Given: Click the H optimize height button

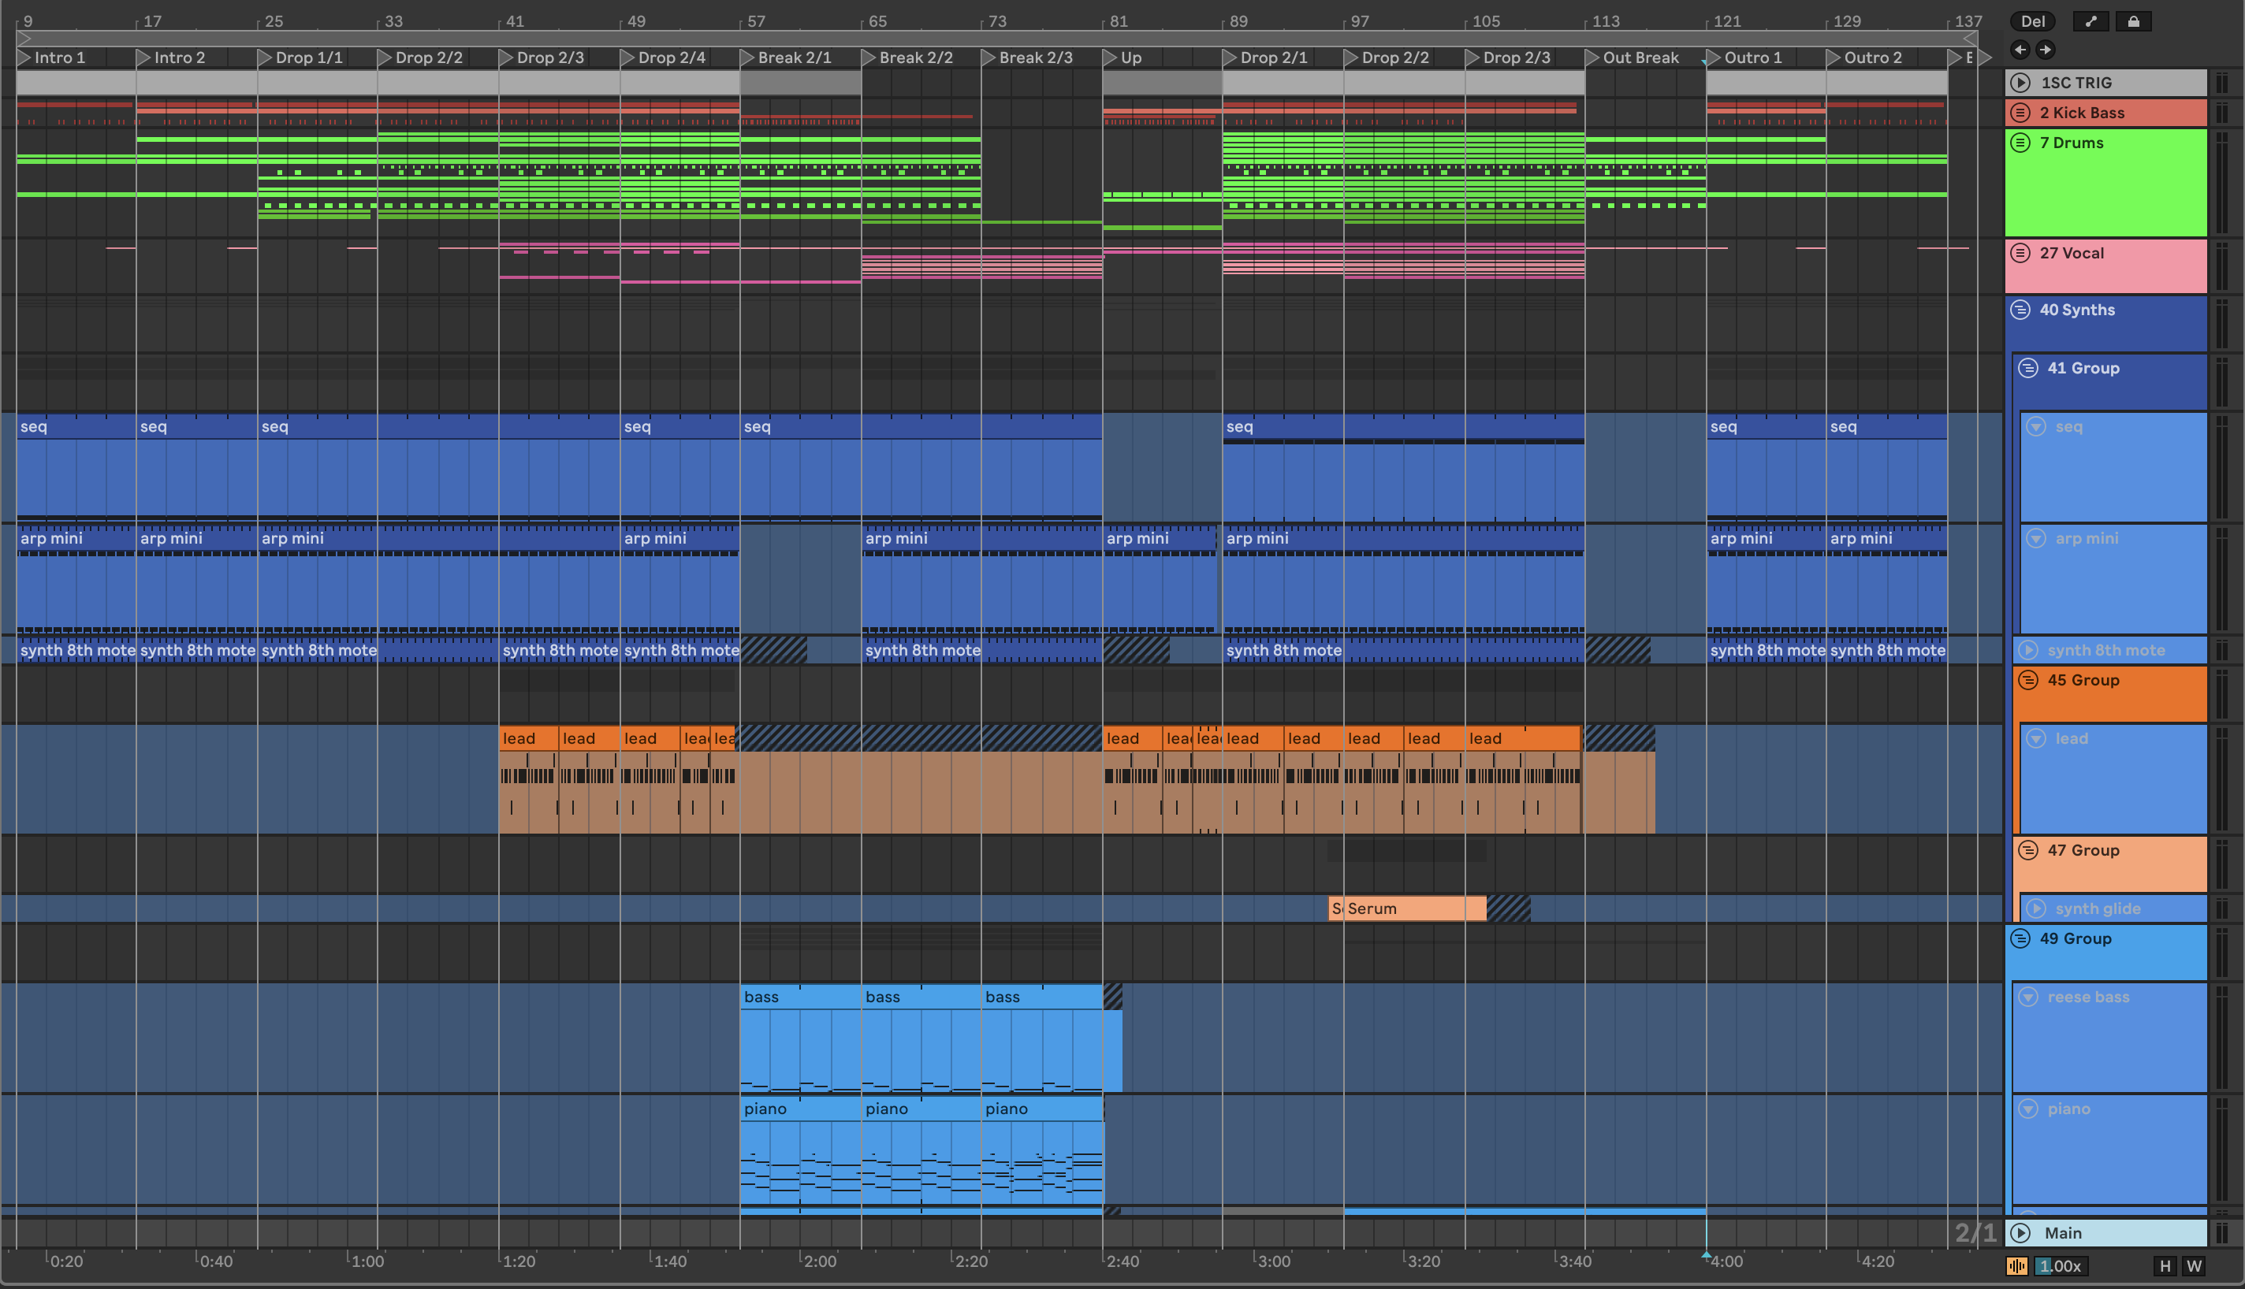Looking at the screenshot, I should [2165, 1266].
